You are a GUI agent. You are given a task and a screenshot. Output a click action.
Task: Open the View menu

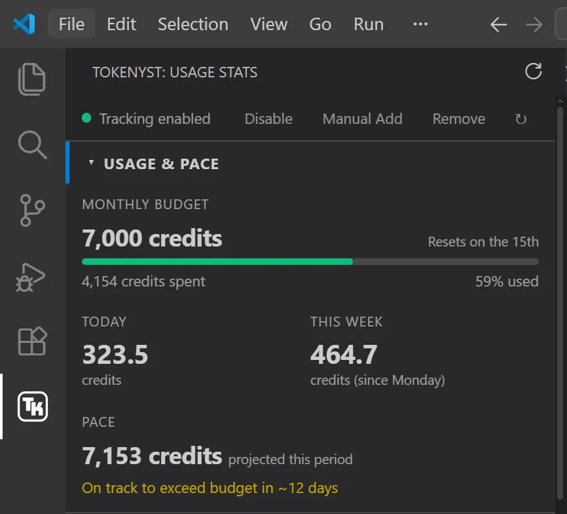[268, 24]
